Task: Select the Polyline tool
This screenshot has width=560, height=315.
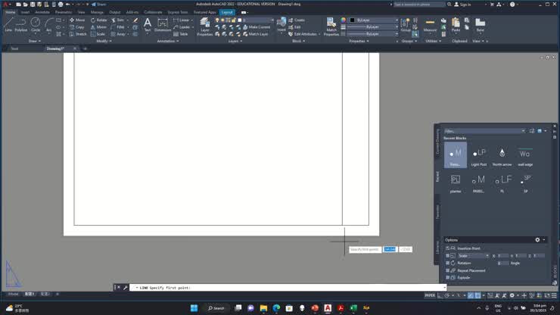Action: (x=21, y=25)
